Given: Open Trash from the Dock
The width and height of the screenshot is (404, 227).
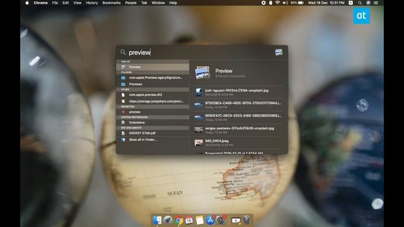Looking at the screenshot, I should tap(247, 220).
